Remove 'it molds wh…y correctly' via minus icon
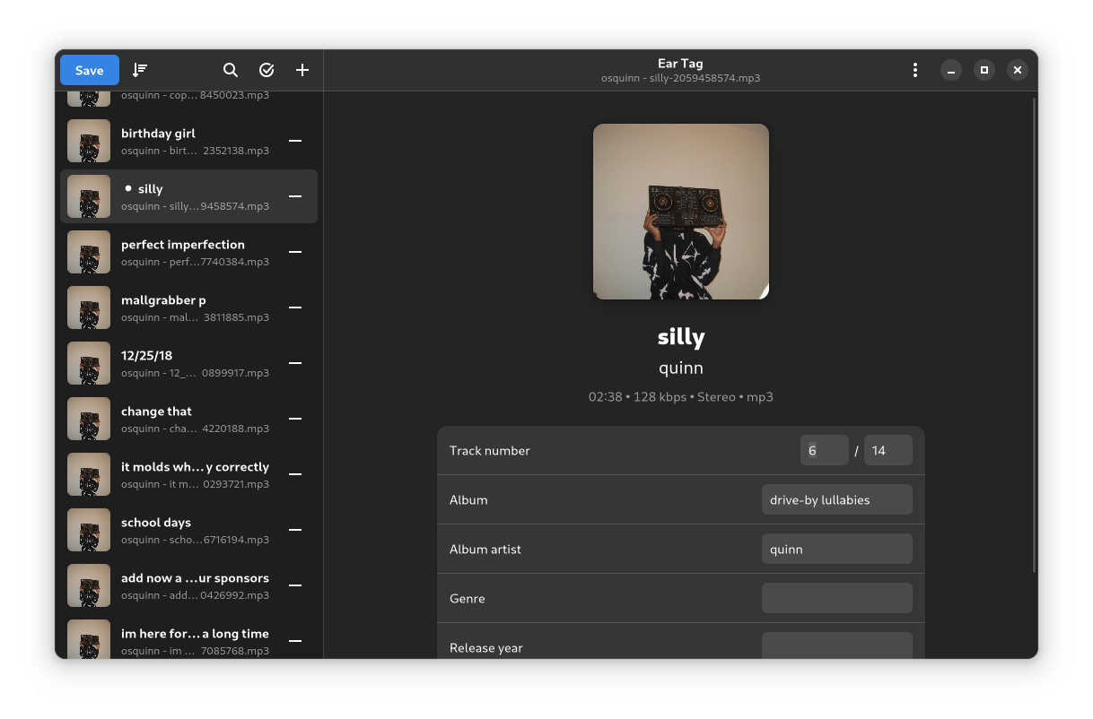The width and height of the screenshot is (1093, 719). pos(295,474)
